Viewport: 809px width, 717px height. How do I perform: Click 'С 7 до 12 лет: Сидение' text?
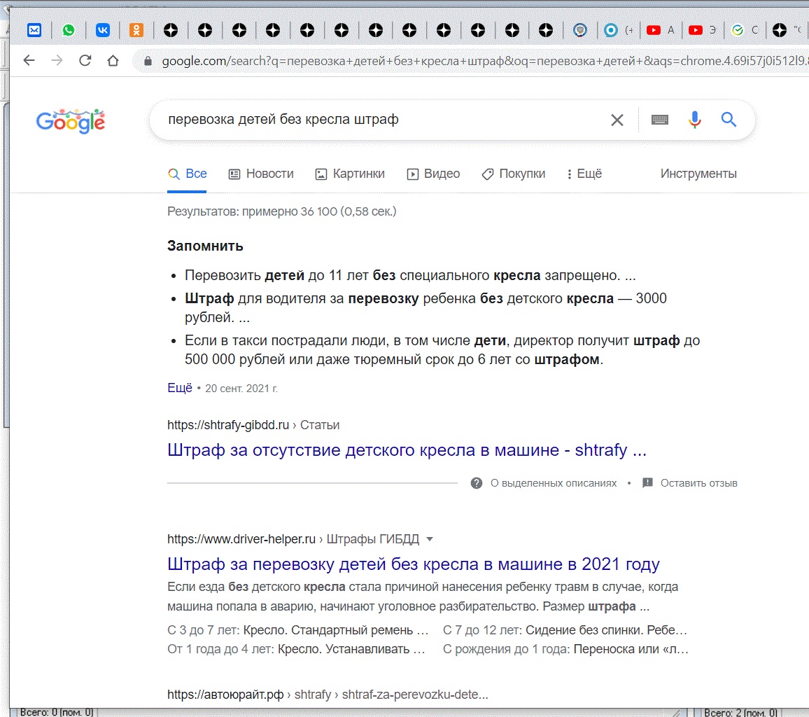[x=565, y=630]
